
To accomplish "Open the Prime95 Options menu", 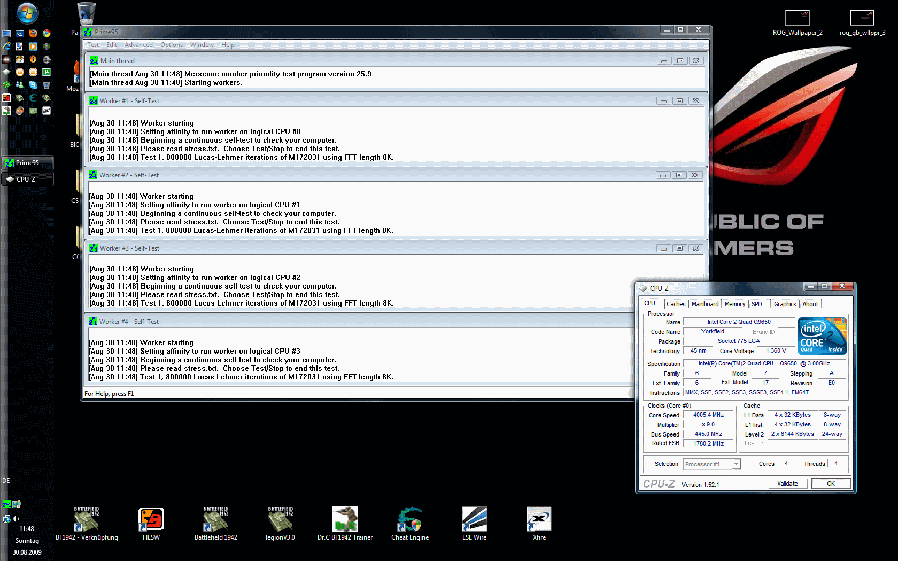I will tap(172, 45).
